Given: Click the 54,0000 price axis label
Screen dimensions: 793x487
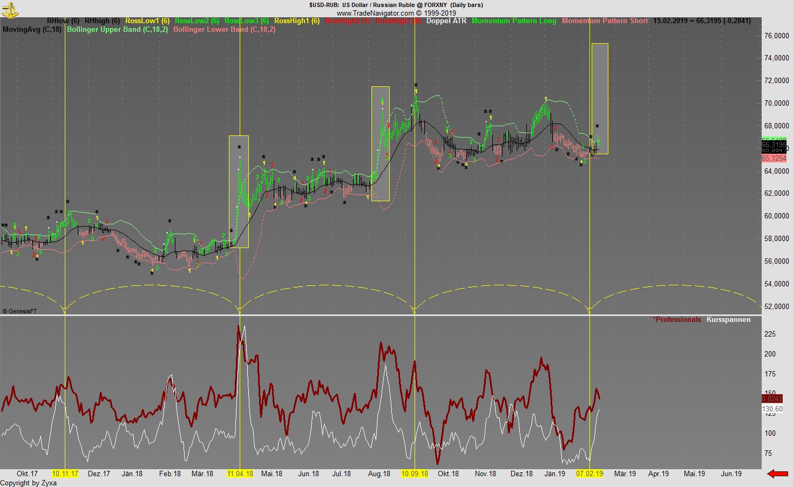Looking at the screenshot, I should click(x=777, y=284).
